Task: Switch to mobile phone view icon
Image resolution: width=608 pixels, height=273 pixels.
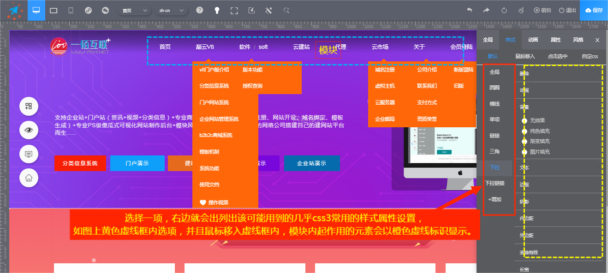Action: 71,10
